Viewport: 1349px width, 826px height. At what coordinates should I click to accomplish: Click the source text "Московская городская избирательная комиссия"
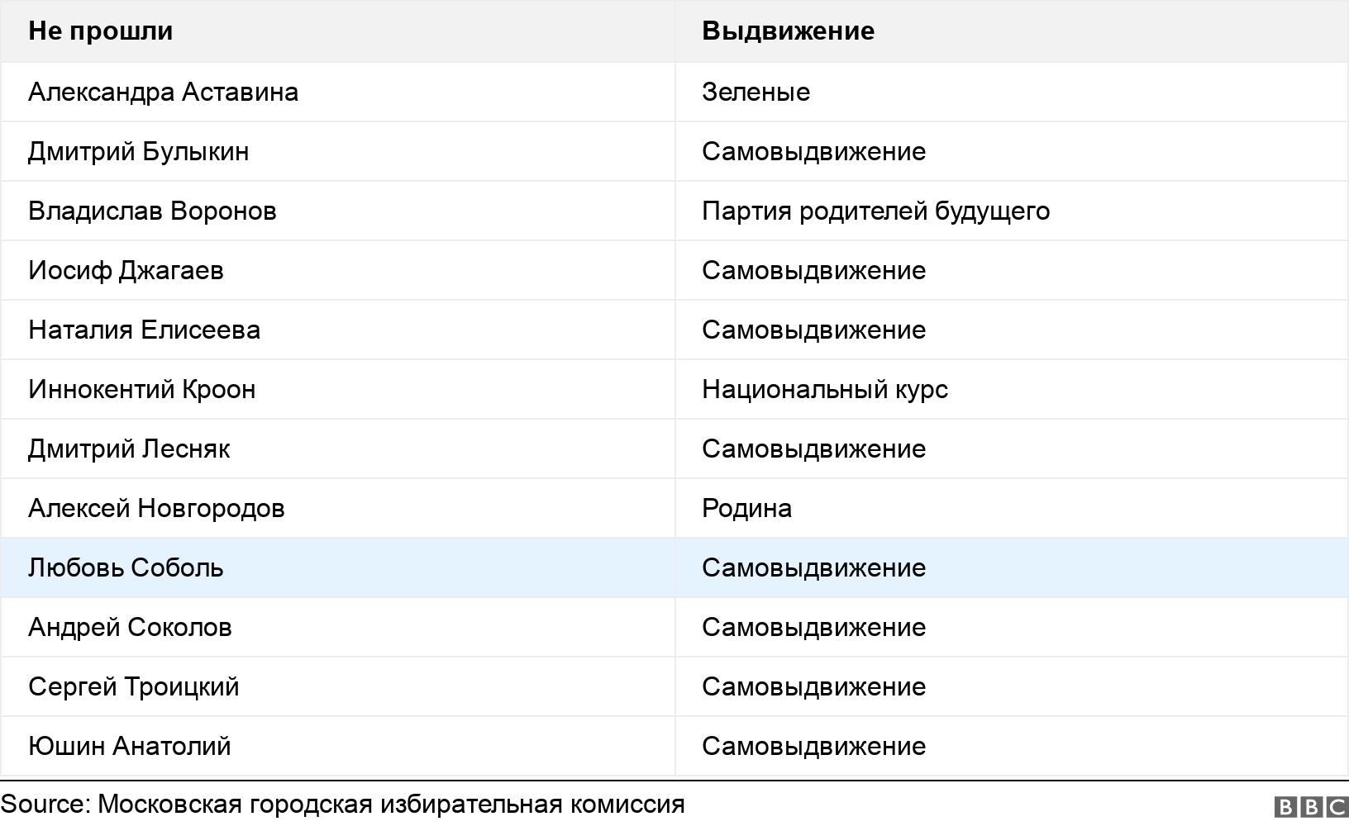[x=391, y=804]
